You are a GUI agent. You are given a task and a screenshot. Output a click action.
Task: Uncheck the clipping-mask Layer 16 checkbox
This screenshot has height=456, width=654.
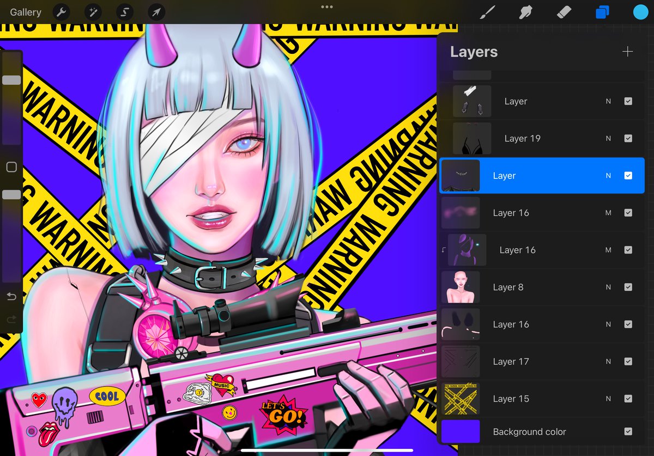[628, 250]
